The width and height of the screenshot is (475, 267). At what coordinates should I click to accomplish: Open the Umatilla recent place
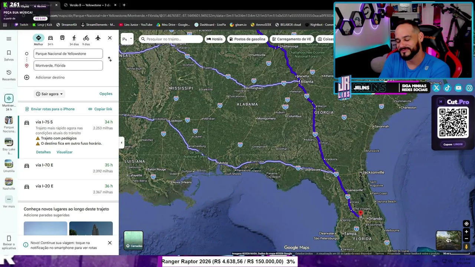9,166
